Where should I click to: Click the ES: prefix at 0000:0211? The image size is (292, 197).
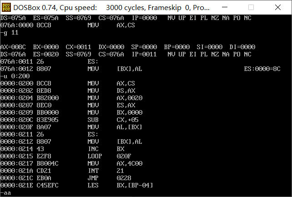pyautogui.click(x=93, y=134)
